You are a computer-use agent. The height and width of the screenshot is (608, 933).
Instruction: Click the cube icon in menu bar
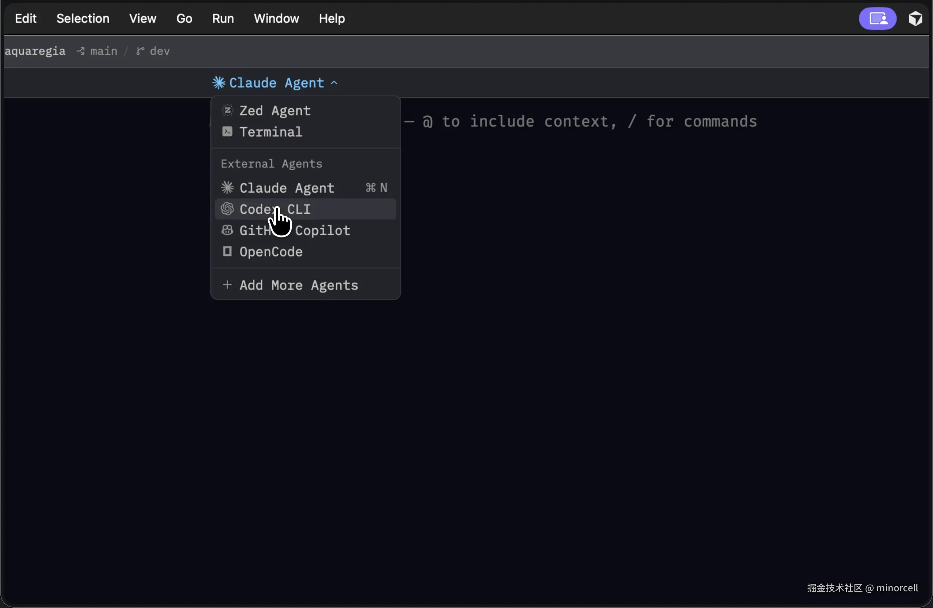coord(915,19)
